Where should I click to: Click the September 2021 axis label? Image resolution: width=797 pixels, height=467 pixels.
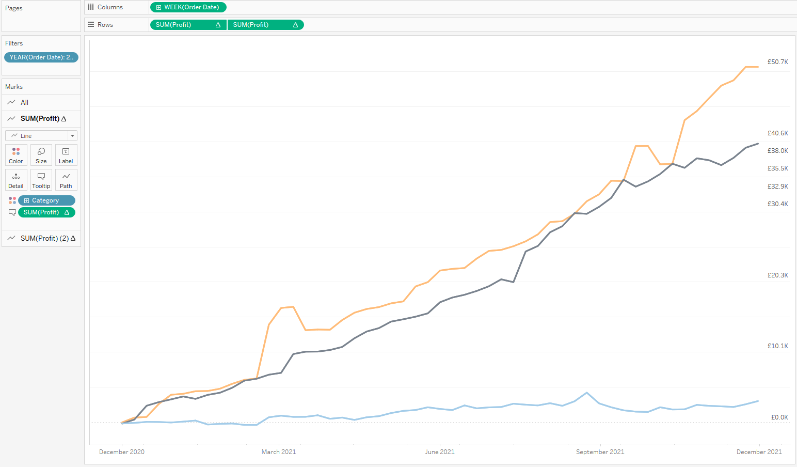coord(600,452)
